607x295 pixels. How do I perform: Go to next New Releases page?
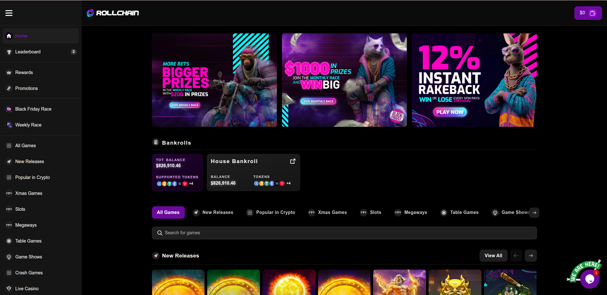tap(531, 256)
